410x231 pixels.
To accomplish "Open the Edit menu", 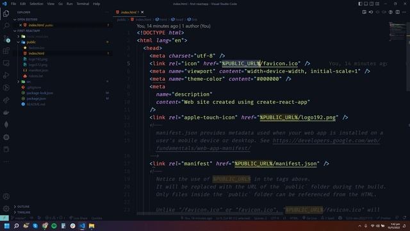I will coord(23,4).
